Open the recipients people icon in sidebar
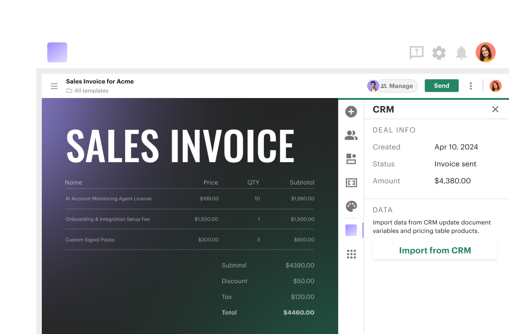The width and height of the screenshot is (509, 334). pyautogui.click(x=351, y=135)
